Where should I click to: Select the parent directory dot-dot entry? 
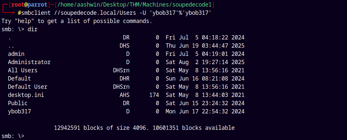(10, 46)
